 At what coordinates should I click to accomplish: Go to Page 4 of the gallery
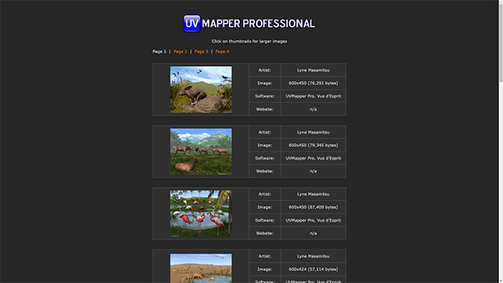tap(222, 51)
